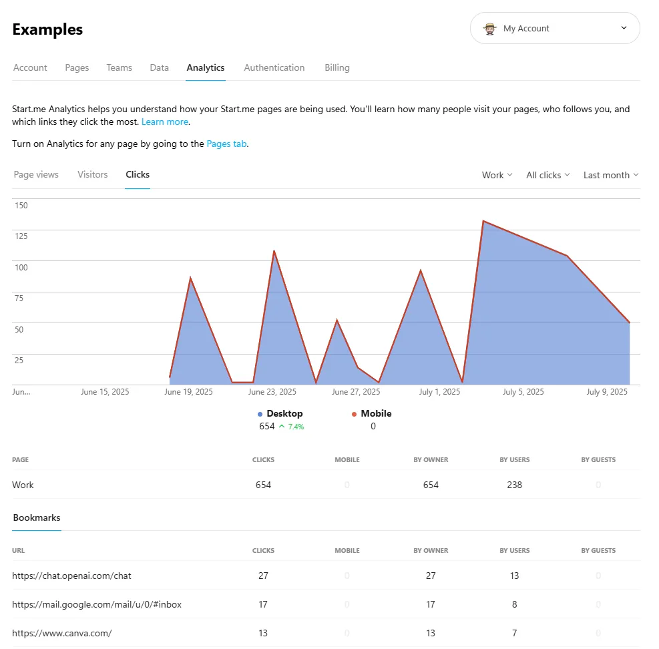The image size is (659, 649).
Task: Switch to the Billing tab
Action: point(337,67)
